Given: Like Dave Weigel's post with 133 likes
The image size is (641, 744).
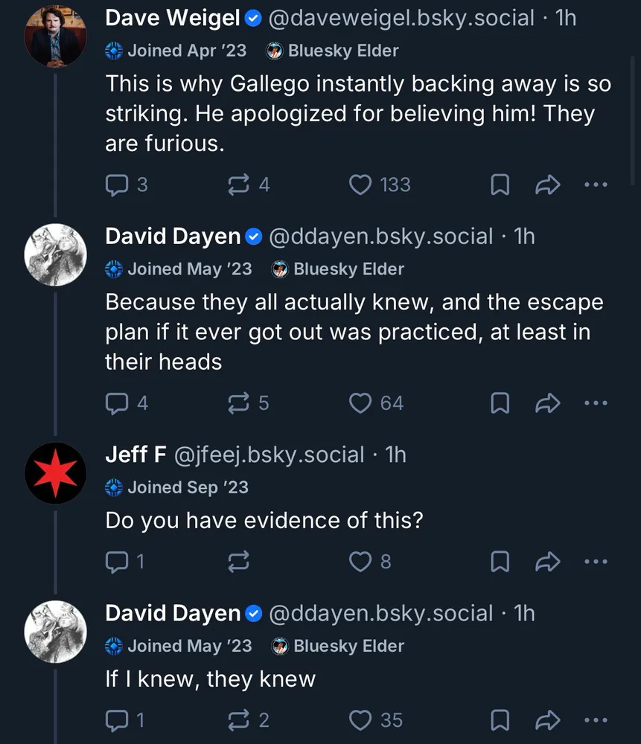Looking at the screenshot, I should 361,185.
